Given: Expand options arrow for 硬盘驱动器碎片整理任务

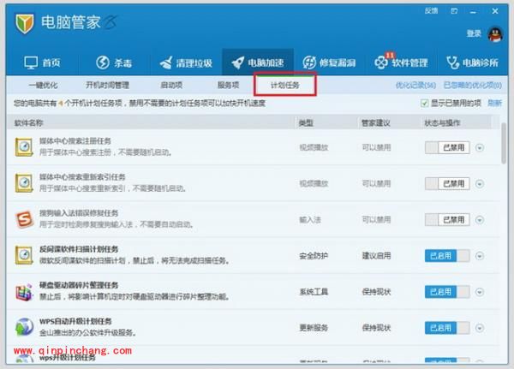Looking at the screenshot, I should pyautogui.click(x=480, y=292).
